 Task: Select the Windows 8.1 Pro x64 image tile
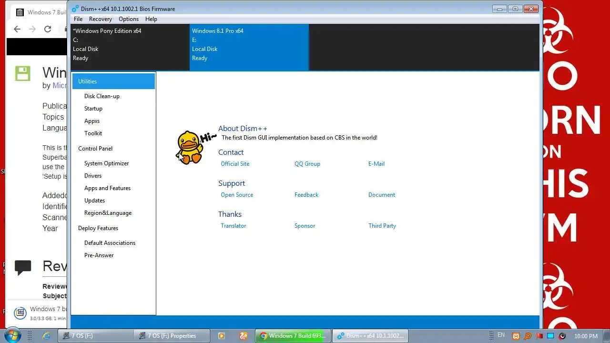[x=249, y=47]
